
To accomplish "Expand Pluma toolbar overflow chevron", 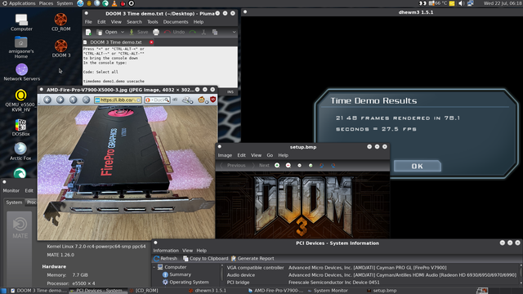I will click(x=234, y=32).
